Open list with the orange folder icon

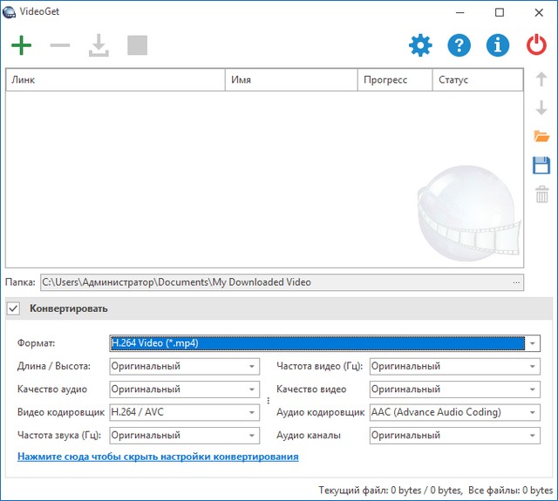pyautogui.click(x=541, y=137)
